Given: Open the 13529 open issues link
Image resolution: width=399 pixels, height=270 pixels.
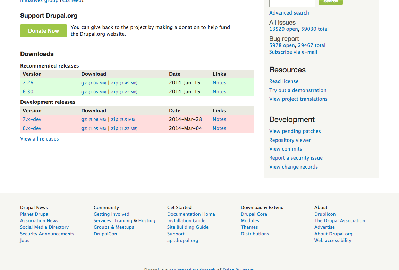Looking at the screenshot, I should click(x=283, y=29).
